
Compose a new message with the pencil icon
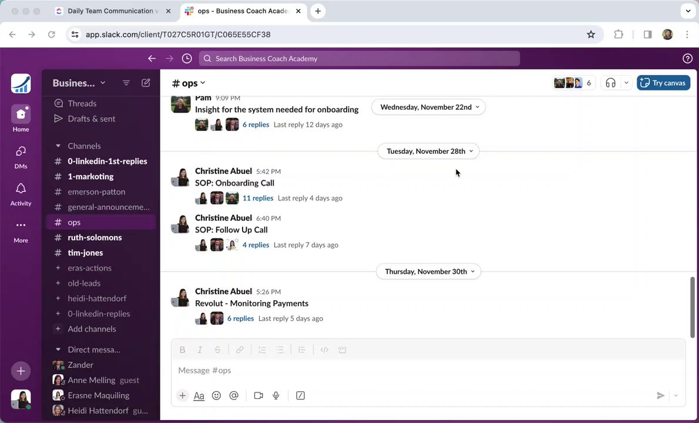point(146,83)
